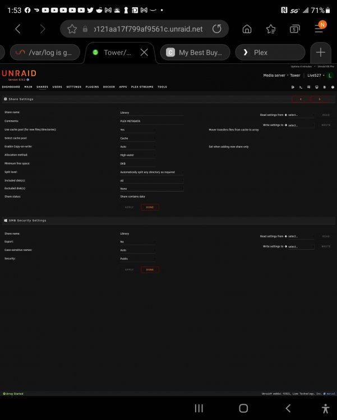Open the SMB Security dropdown
Viewport: 337px width, 420px height.
(137, 259)
